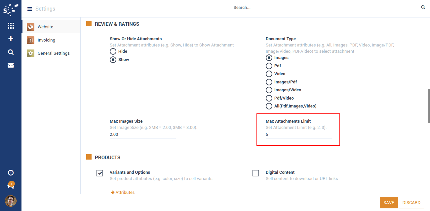Screen dimensions: 430x211
Task: Open the Invoicing settings tab
Action: coord(46,40)
